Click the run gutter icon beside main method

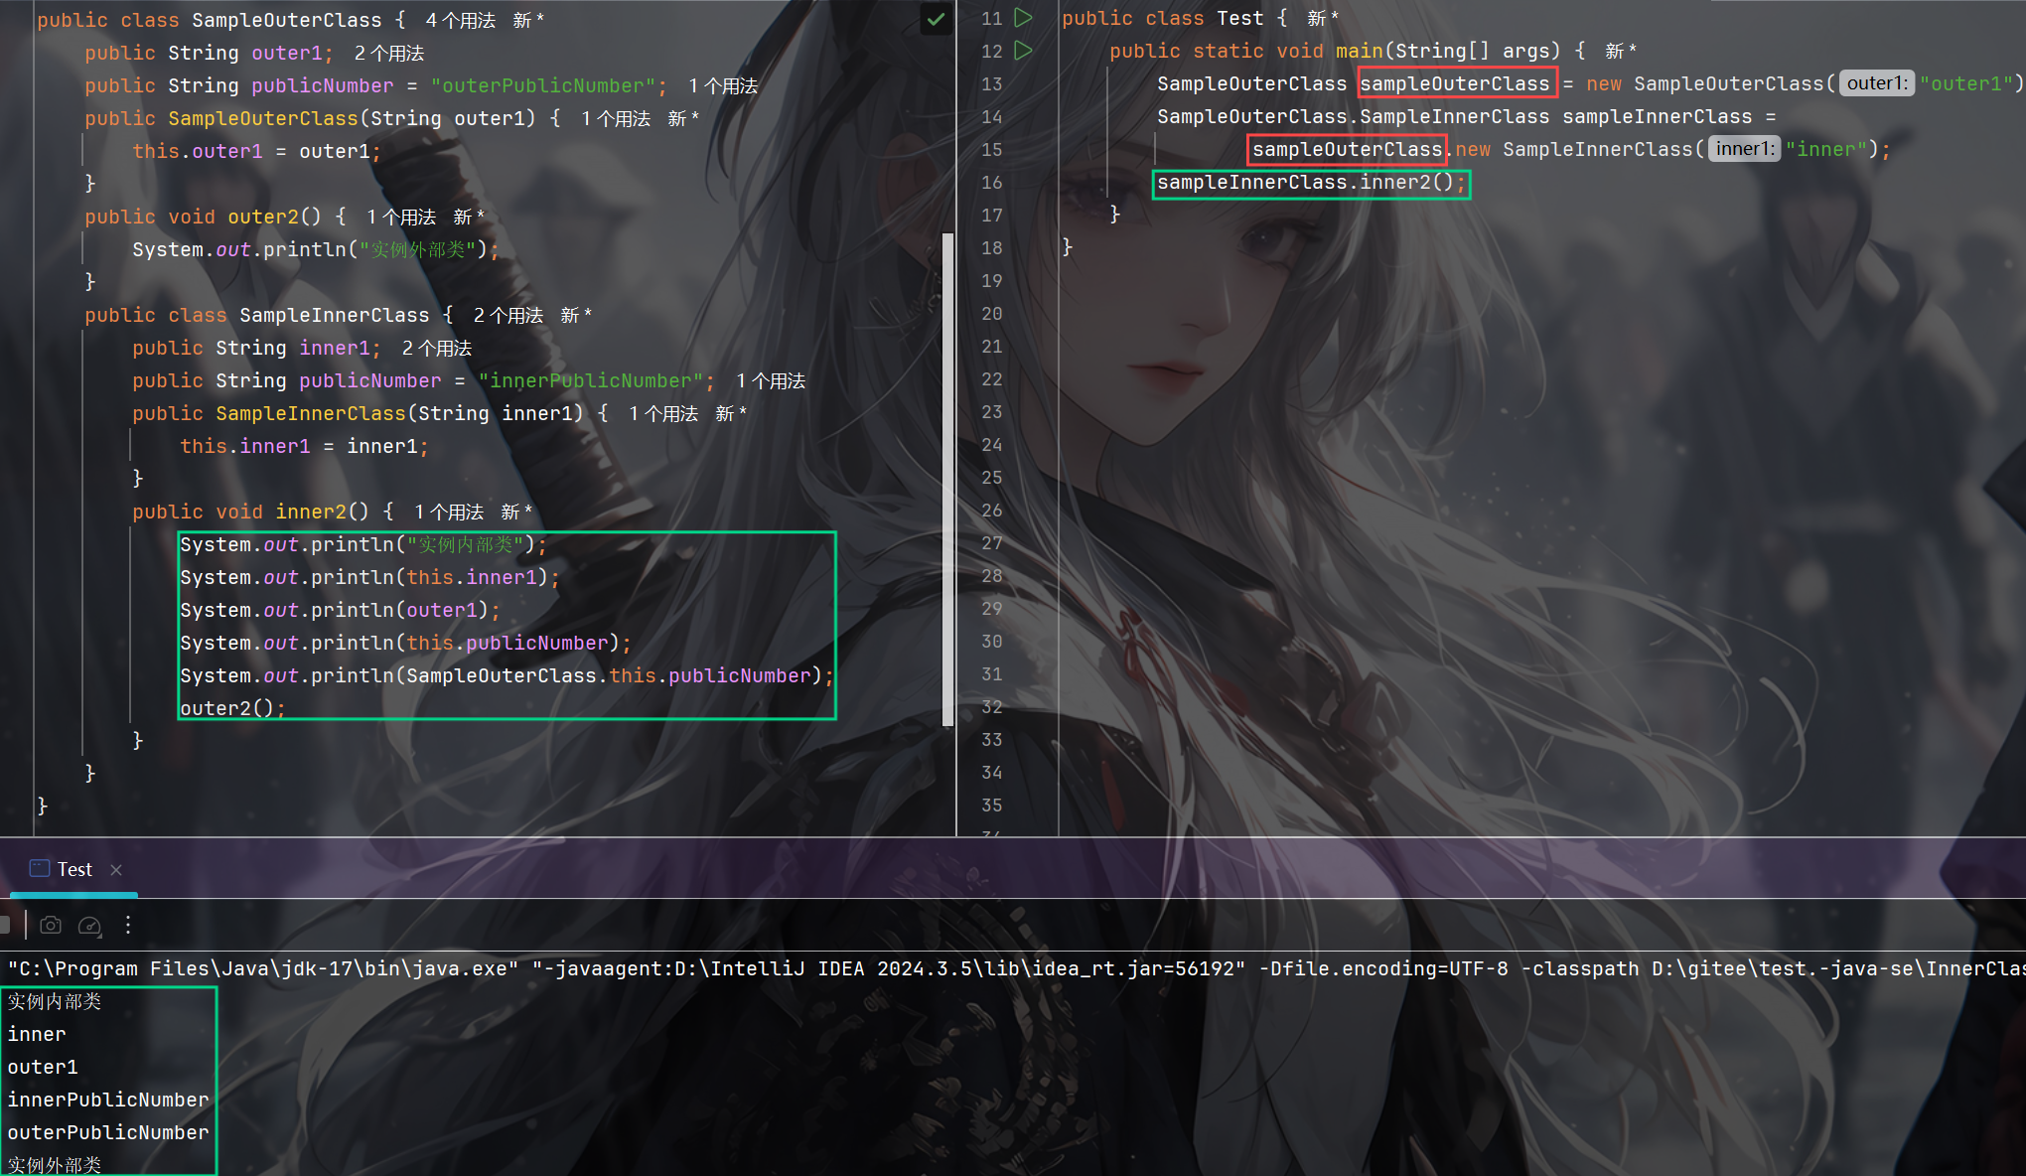click(x=1023, y=51)
